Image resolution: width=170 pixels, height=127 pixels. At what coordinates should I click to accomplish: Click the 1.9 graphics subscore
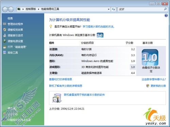(133, 61)
